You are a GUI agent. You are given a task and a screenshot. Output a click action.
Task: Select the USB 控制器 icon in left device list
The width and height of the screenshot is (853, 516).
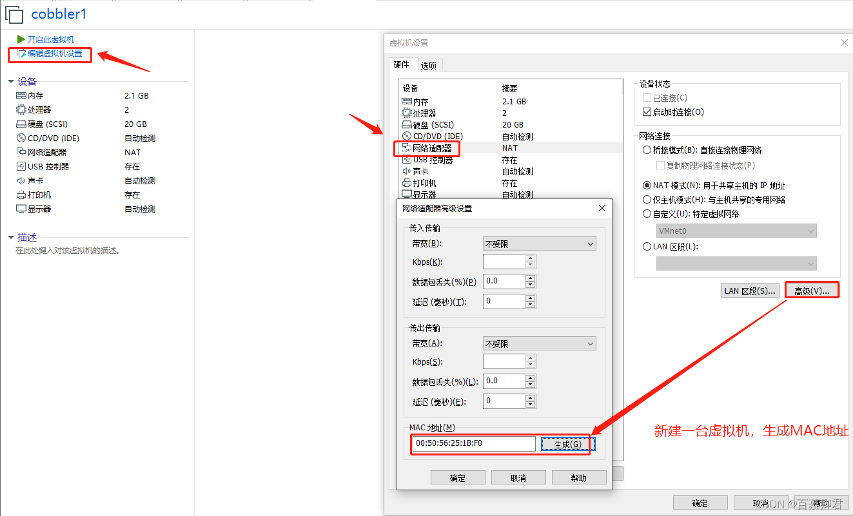pyautogui.click(x=21, y=166)
